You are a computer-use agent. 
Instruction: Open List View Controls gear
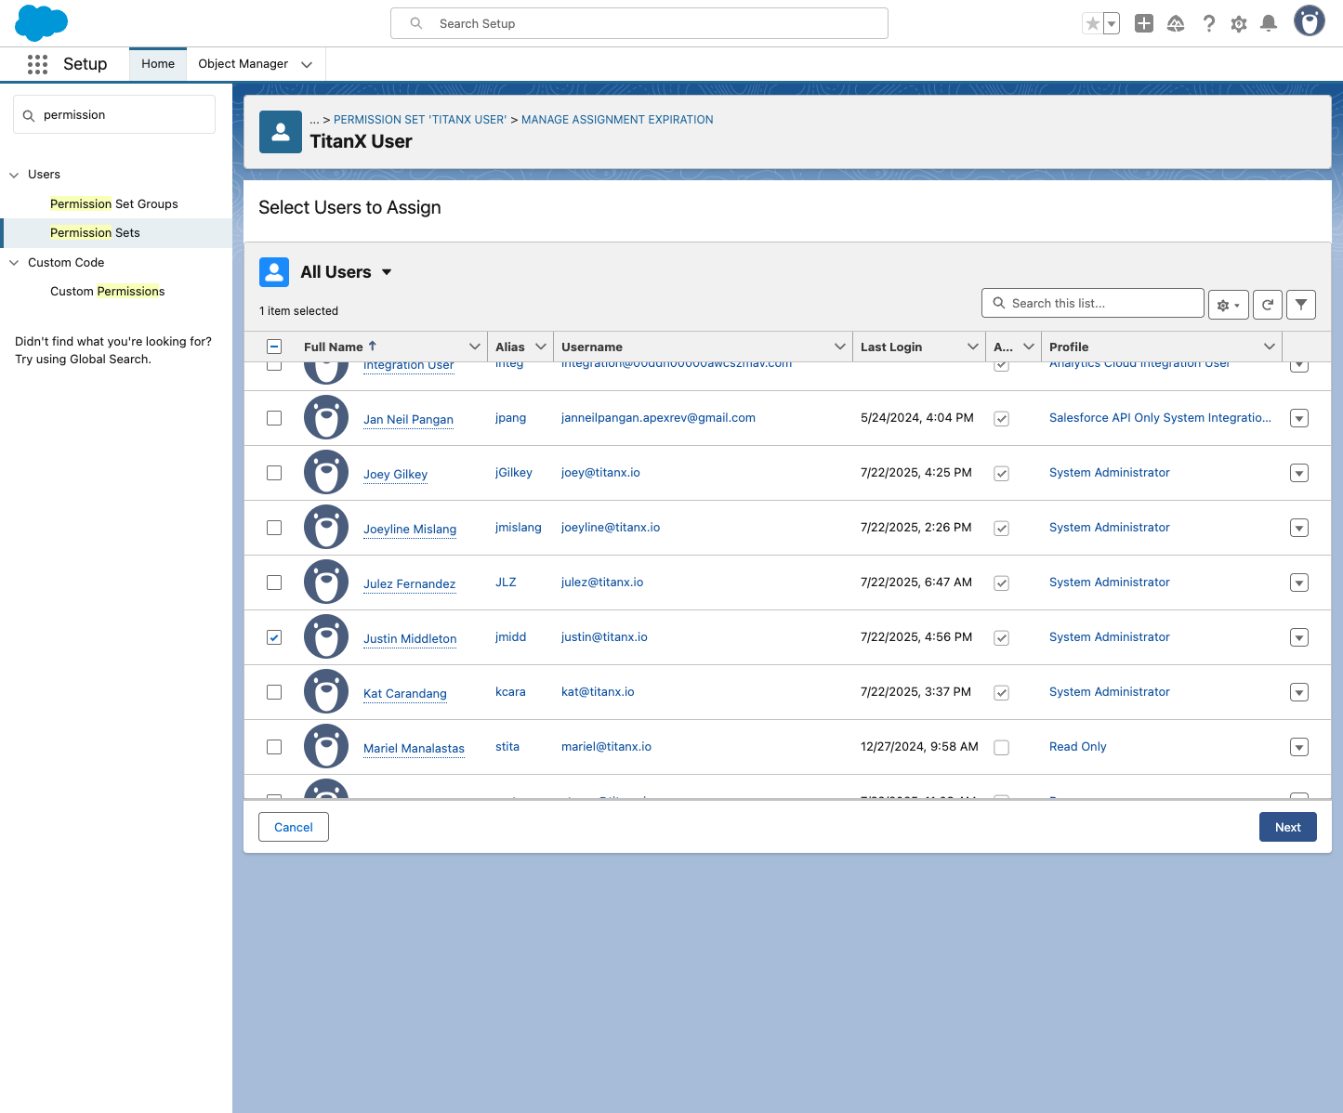coord(1229,305)
